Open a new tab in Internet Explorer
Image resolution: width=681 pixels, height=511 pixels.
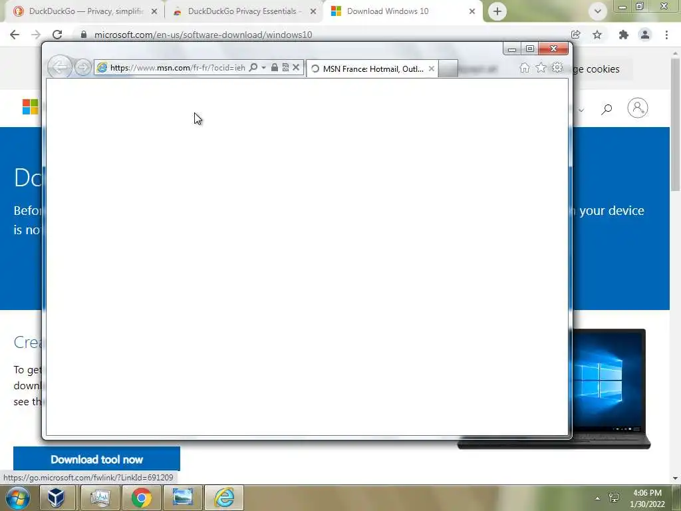[448, 69]
